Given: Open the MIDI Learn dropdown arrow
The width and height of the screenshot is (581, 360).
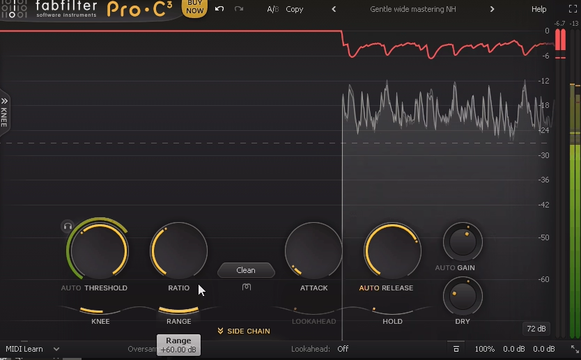Looking at the screenshot, I should point(56,349).
